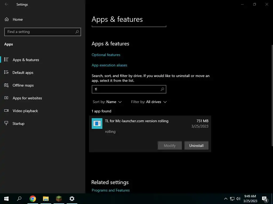
Task: Open the taskbar clock and date
Action: coord(250,199)
